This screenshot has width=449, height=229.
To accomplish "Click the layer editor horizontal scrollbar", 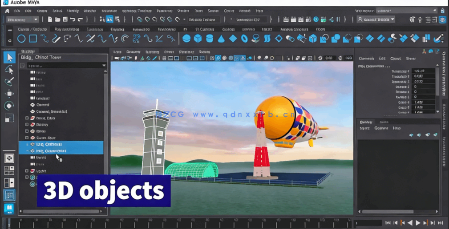I will pyautogui.click(x=388, y=212).
